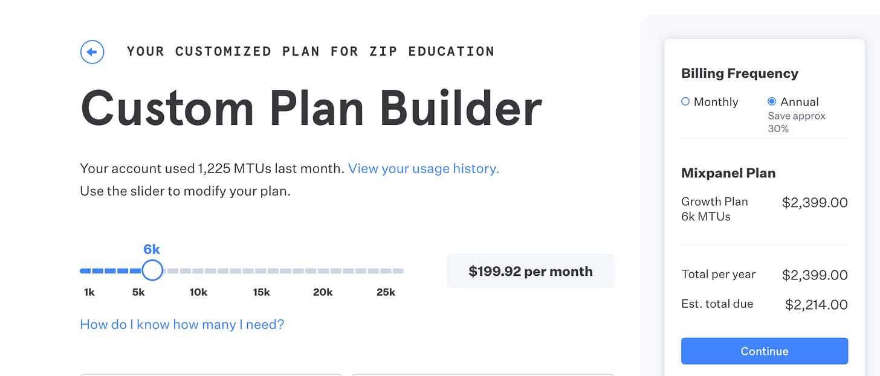Select Annual billing frequency
The image size is (880, 376).
[x=772, y=102]
